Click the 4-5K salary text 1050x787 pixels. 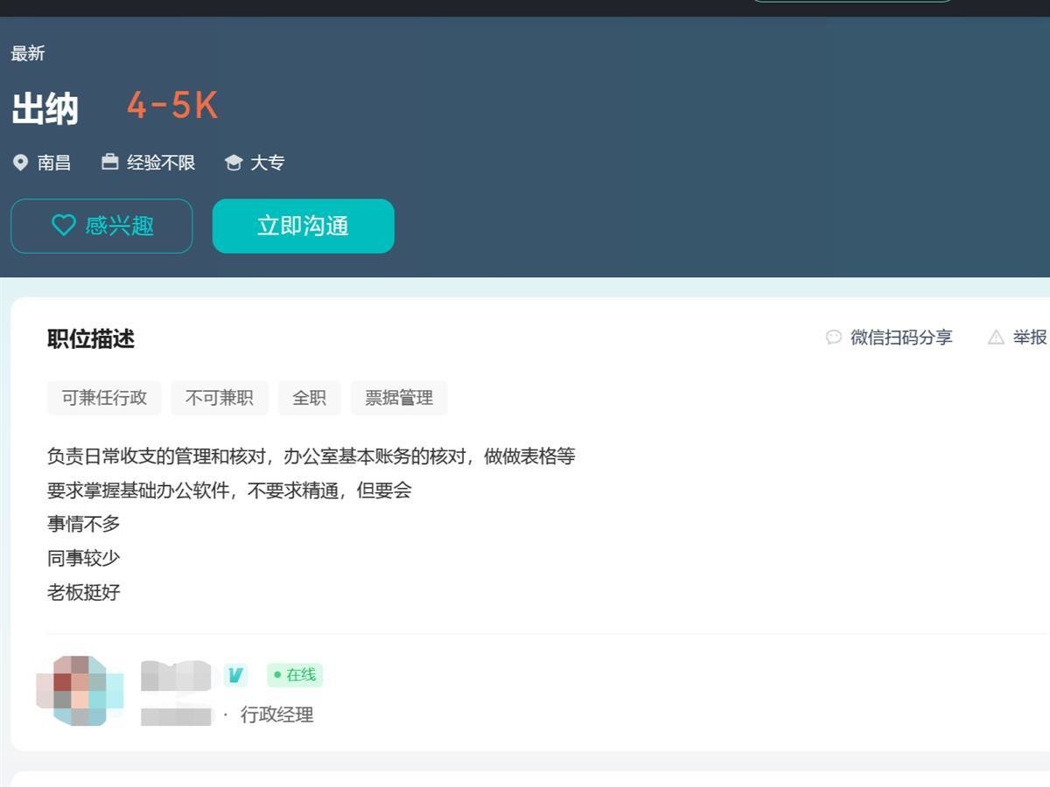(x=172, y=107)
